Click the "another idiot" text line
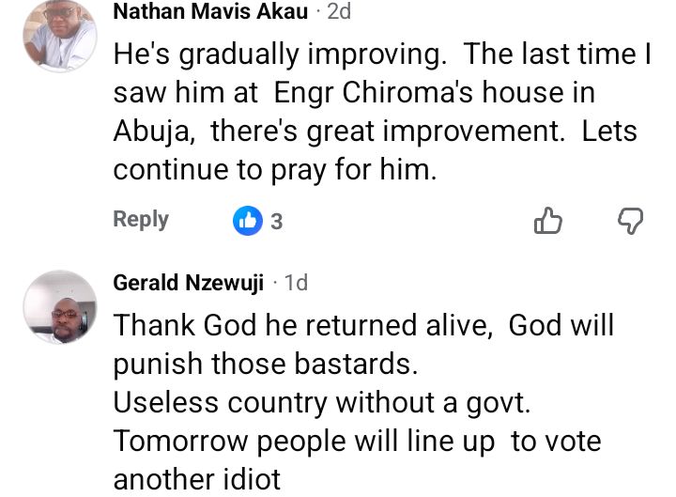676x497 pixels. (196, 479)
